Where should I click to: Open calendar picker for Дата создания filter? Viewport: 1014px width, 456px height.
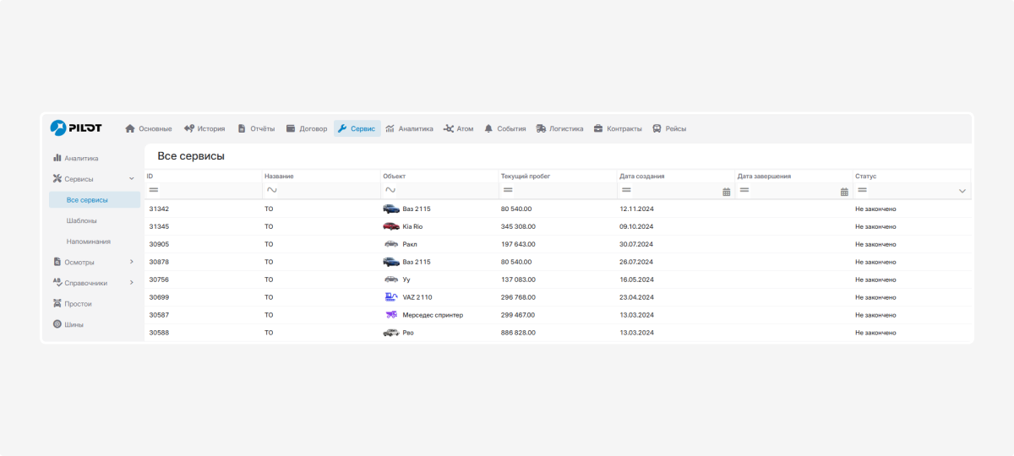(x=726, y=192)
